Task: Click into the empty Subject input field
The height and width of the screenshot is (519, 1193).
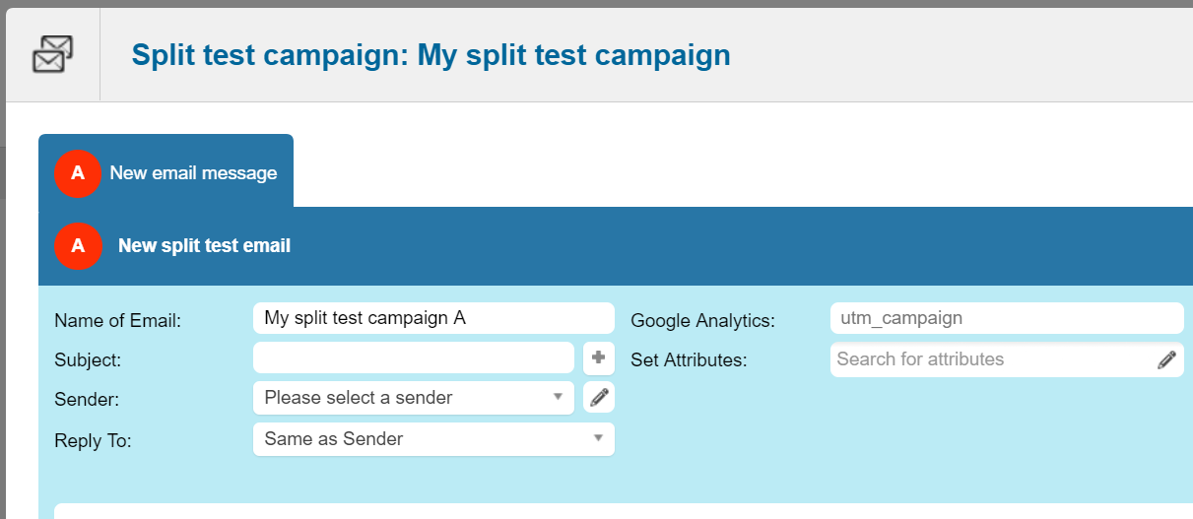Action: (x=413, y=357)
